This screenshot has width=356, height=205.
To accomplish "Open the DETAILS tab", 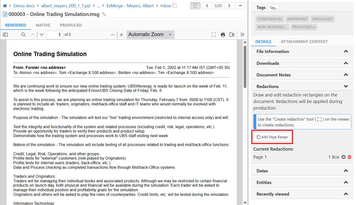I will 263,42.
